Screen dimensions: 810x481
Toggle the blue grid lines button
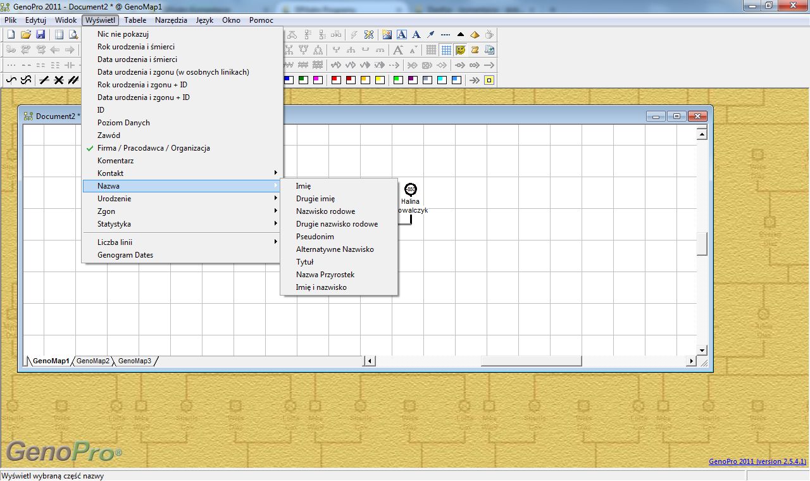[446, 49]
